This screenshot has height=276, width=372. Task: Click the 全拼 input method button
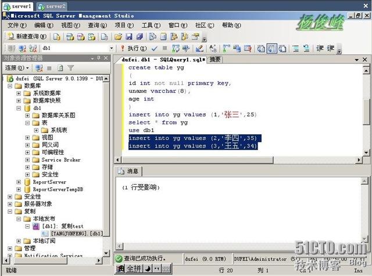pos(134,268)
